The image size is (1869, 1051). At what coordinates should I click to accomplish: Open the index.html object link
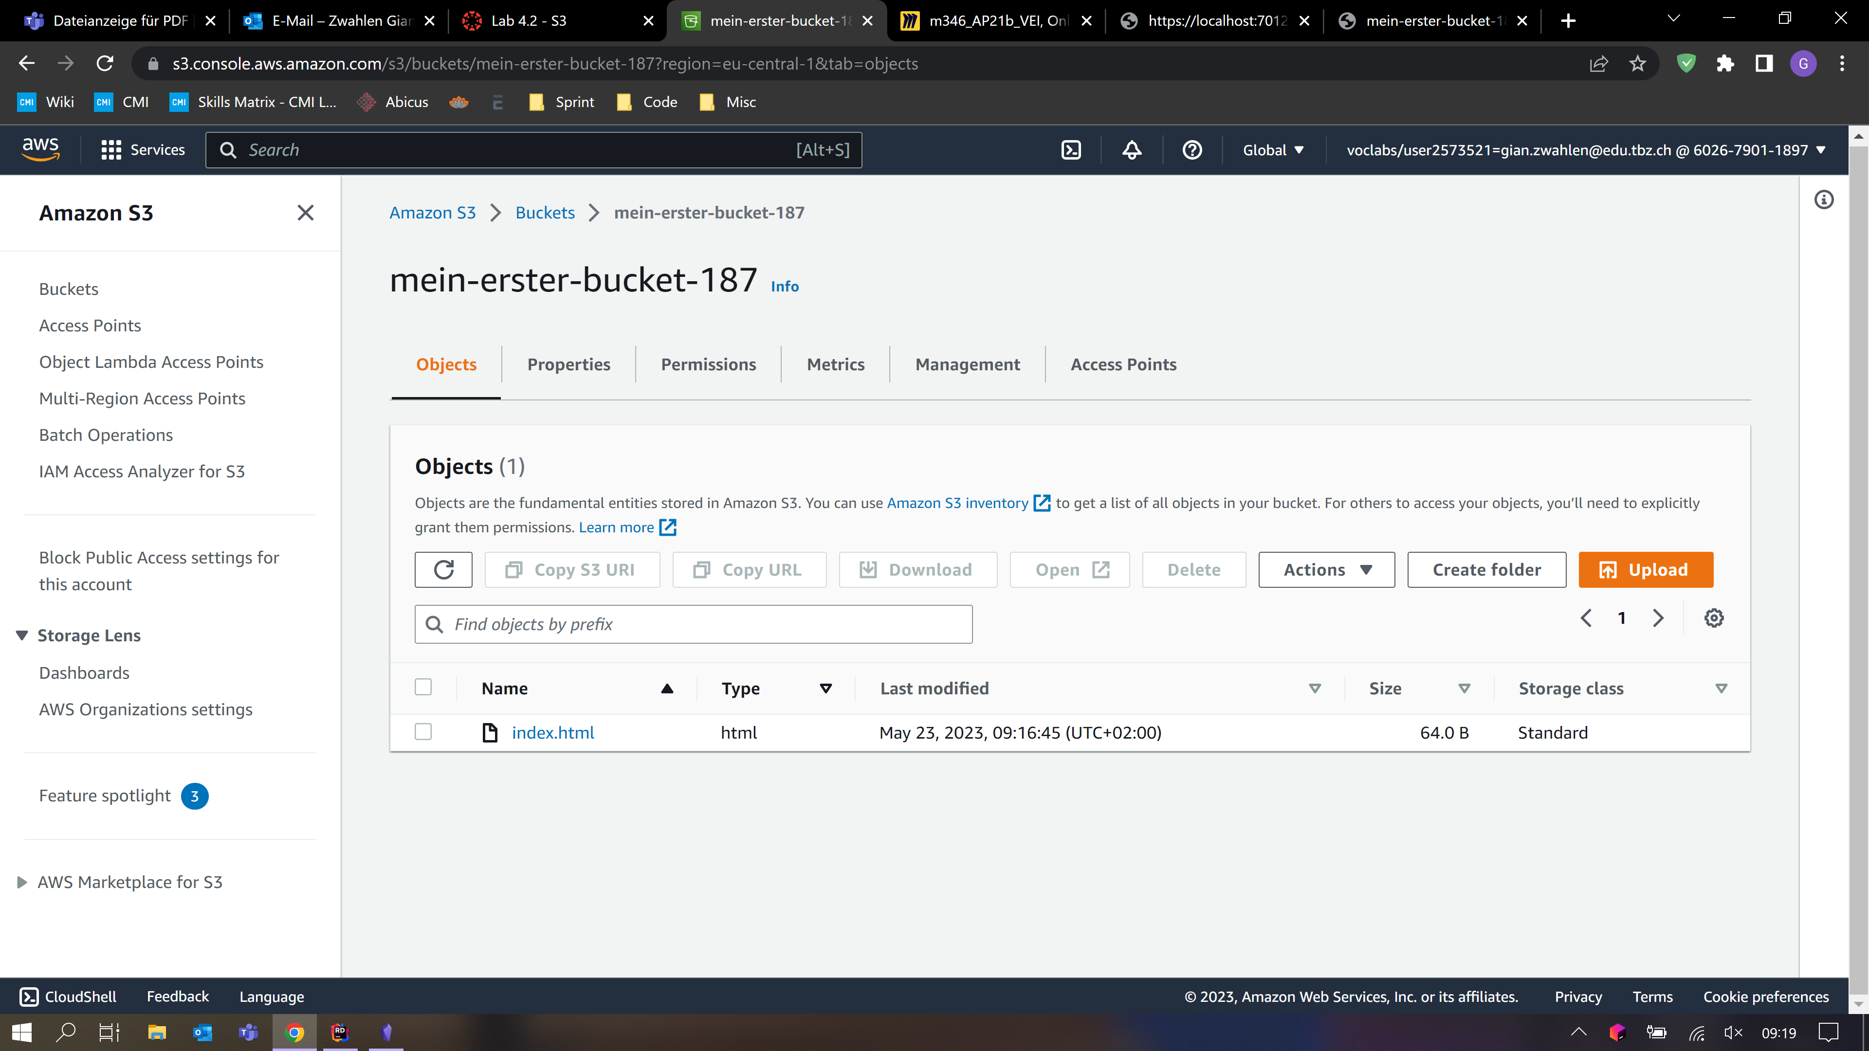click(x=553, y=733)
